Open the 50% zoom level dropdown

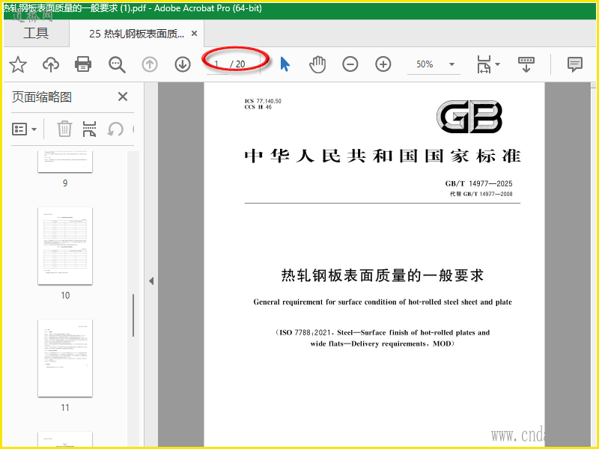point(451,64)
